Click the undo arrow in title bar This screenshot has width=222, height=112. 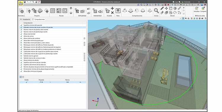pos(28,2)
